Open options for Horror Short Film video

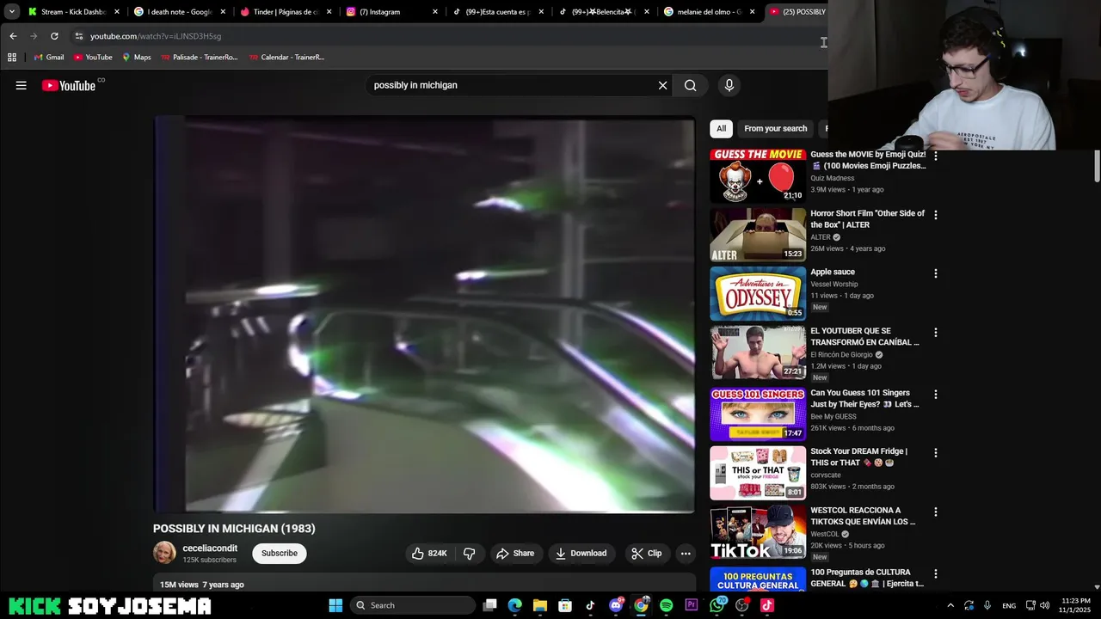(x=936, y=215)
